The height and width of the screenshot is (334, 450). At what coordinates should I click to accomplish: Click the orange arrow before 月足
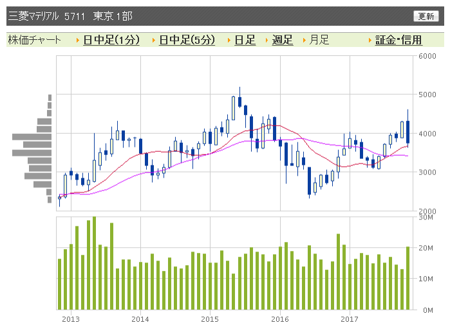[x=305, y=40]
